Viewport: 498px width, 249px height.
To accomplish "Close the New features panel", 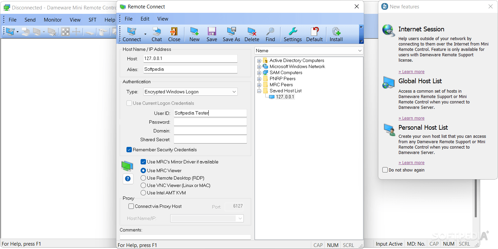I will point(491,6).
